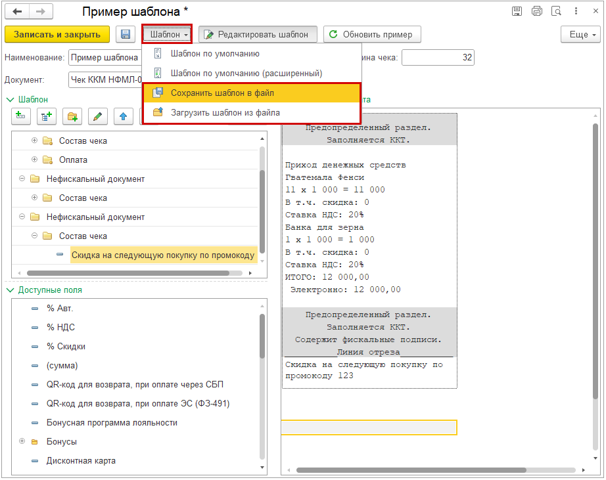This screenshot has width=606, height=480.
Task: Collapse Состав чека above Скидка на следующую покупку
Action: tap(34, 236)
